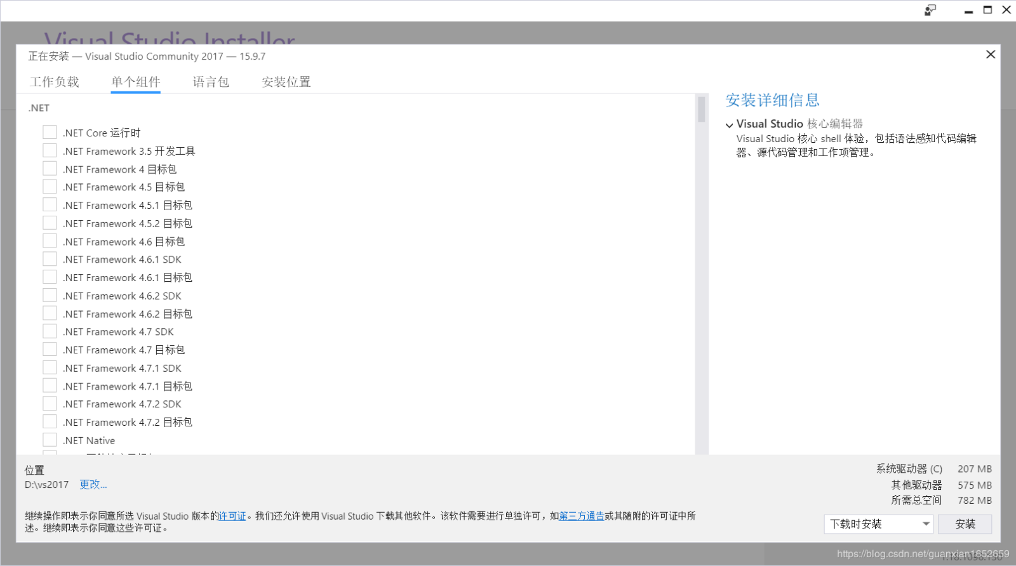Click the 更改... link to change location

[x=93, y=485]
